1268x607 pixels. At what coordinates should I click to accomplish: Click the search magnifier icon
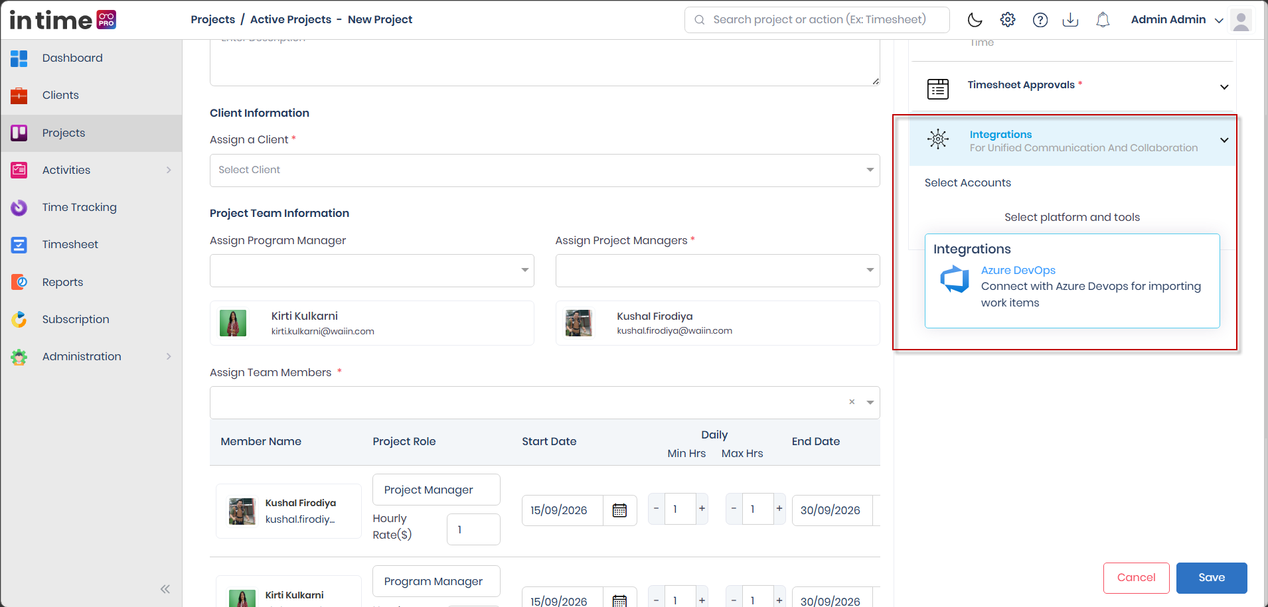pos(700,20)
